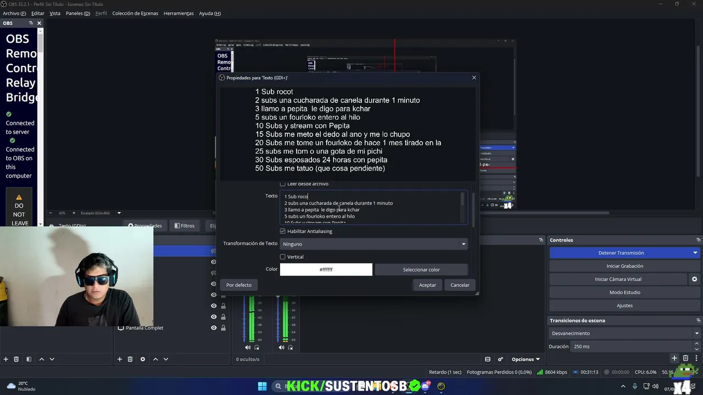703x395 pixels.
Task: Open Ajustes from Controles panel
Action: (x=624, y=306)
